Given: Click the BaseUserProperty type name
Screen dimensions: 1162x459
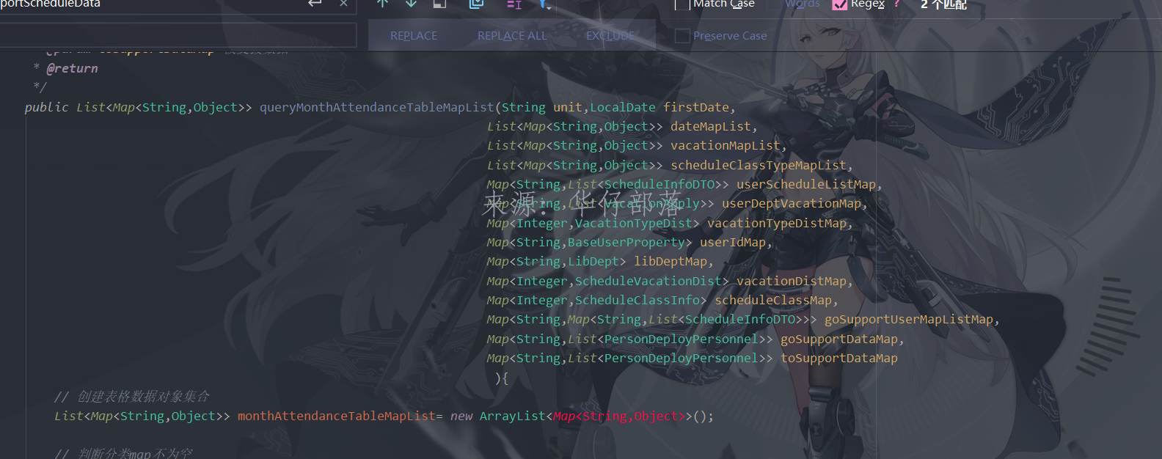Looking at the screenshot, I should click(x=626, y=242).
